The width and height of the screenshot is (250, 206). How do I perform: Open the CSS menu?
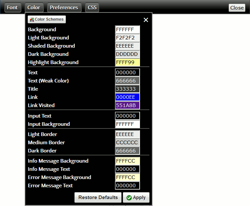click(x=92, y=8)
